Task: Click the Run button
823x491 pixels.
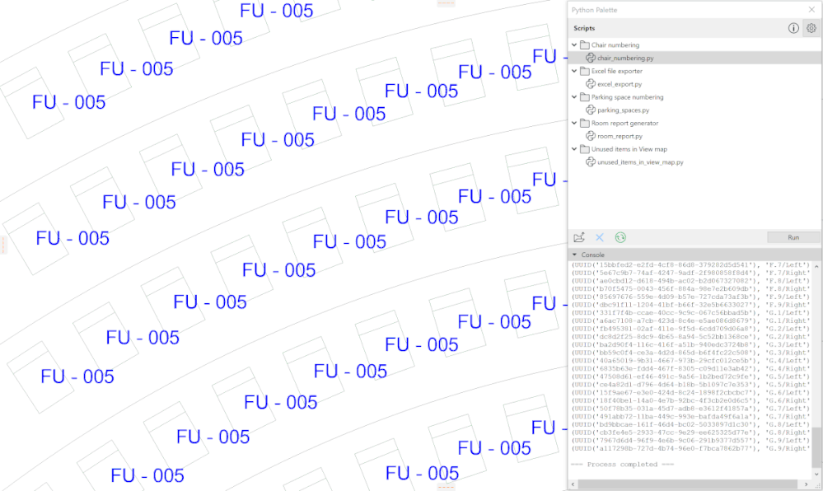Action: click(x=792, y=237)
